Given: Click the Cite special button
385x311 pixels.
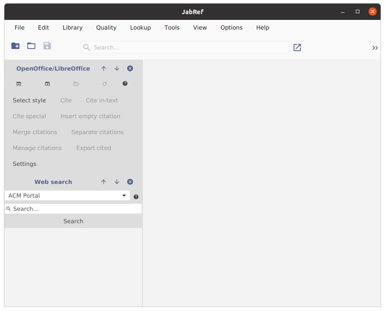Looking at the screenshot, I should [30, 116].
